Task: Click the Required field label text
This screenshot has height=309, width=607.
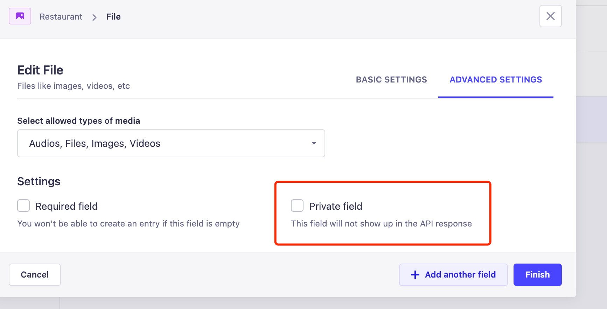Action: (x=66, y=206)
